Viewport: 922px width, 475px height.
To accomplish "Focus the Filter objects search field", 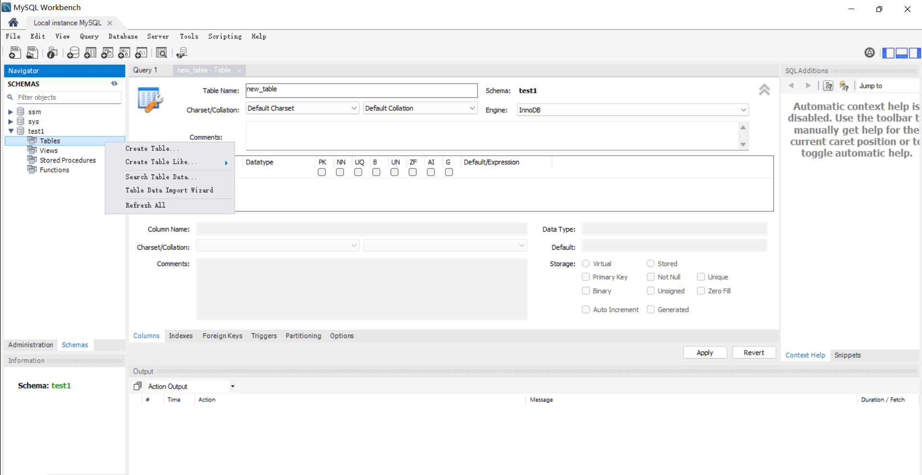I will coord(69,97).
